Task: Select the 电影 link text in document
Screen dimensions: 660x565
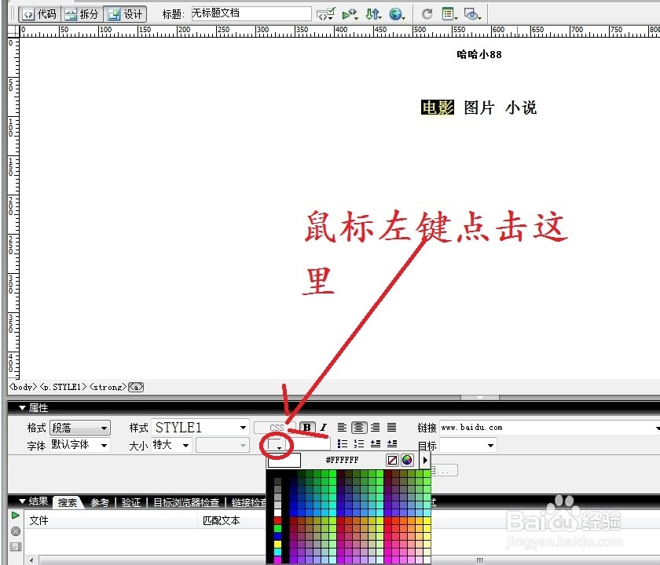Action: (x=438, y=108)
